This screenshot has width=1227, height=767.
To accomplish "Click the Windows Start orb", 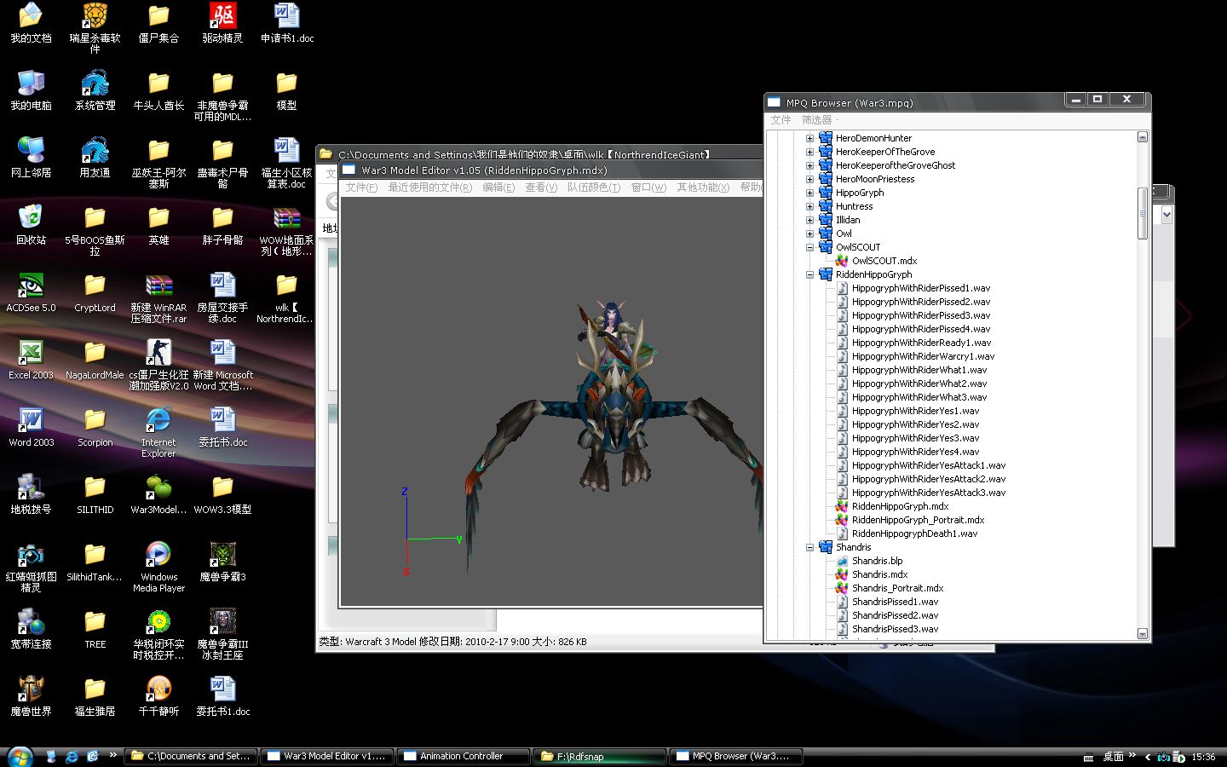I will [20, 756].
